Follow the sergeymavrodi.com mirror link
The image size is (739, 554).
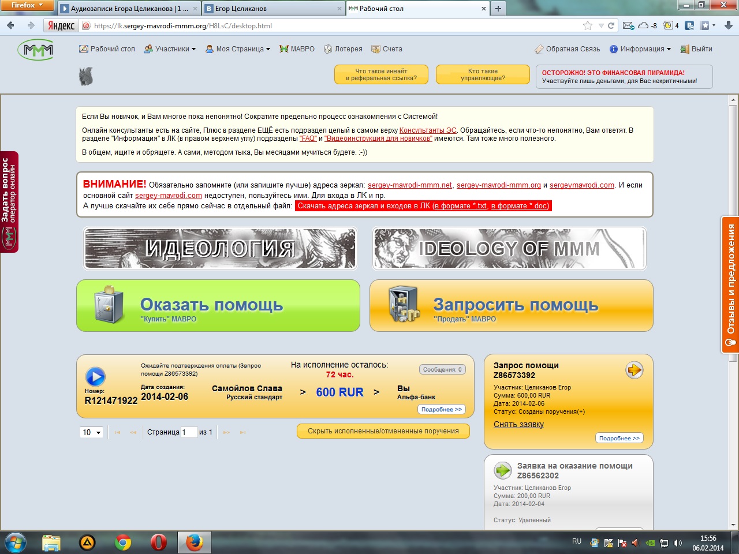582,185
